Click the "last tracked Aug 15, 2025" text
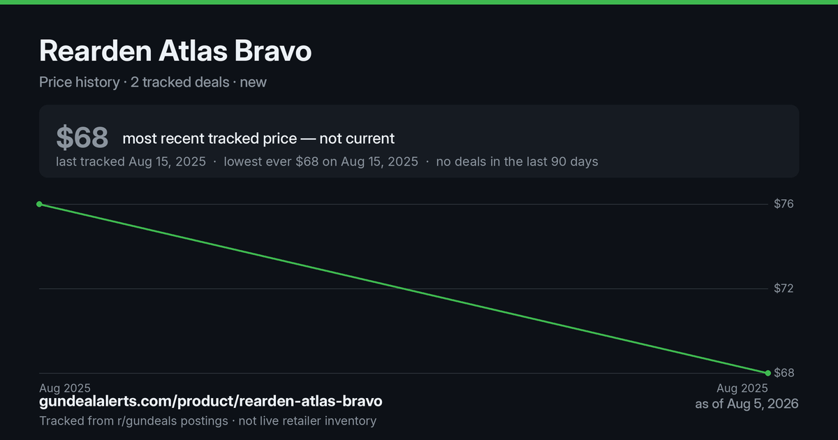Screen dimensions: 838x440 (x=131, y=161)
